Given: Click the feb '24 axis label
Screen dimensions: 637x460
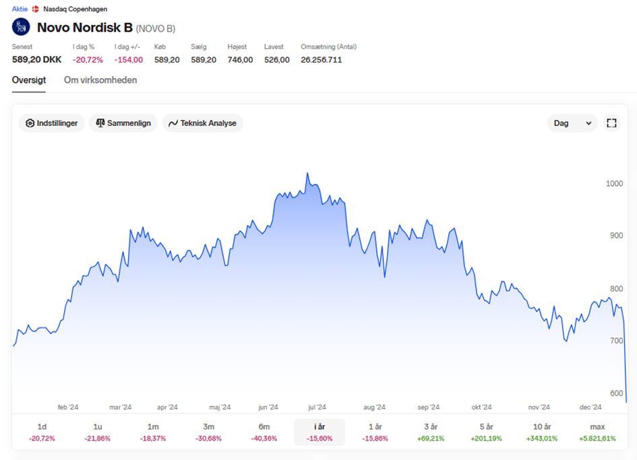Looking at the screenshot, I should click(x=68, y=407).
